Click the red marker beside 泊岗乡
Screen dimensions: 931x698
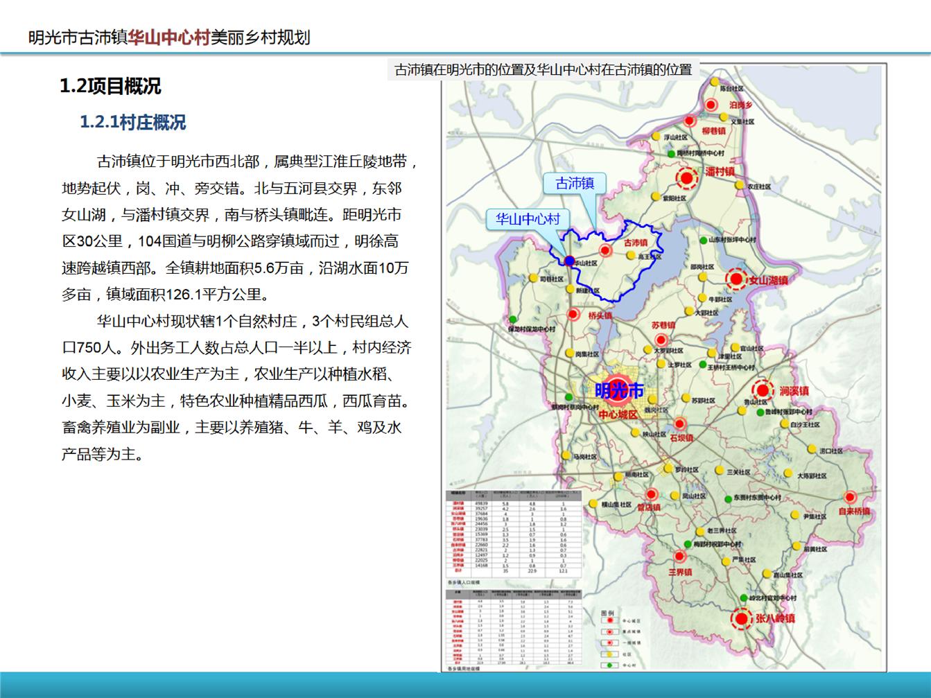coord(711,105)
